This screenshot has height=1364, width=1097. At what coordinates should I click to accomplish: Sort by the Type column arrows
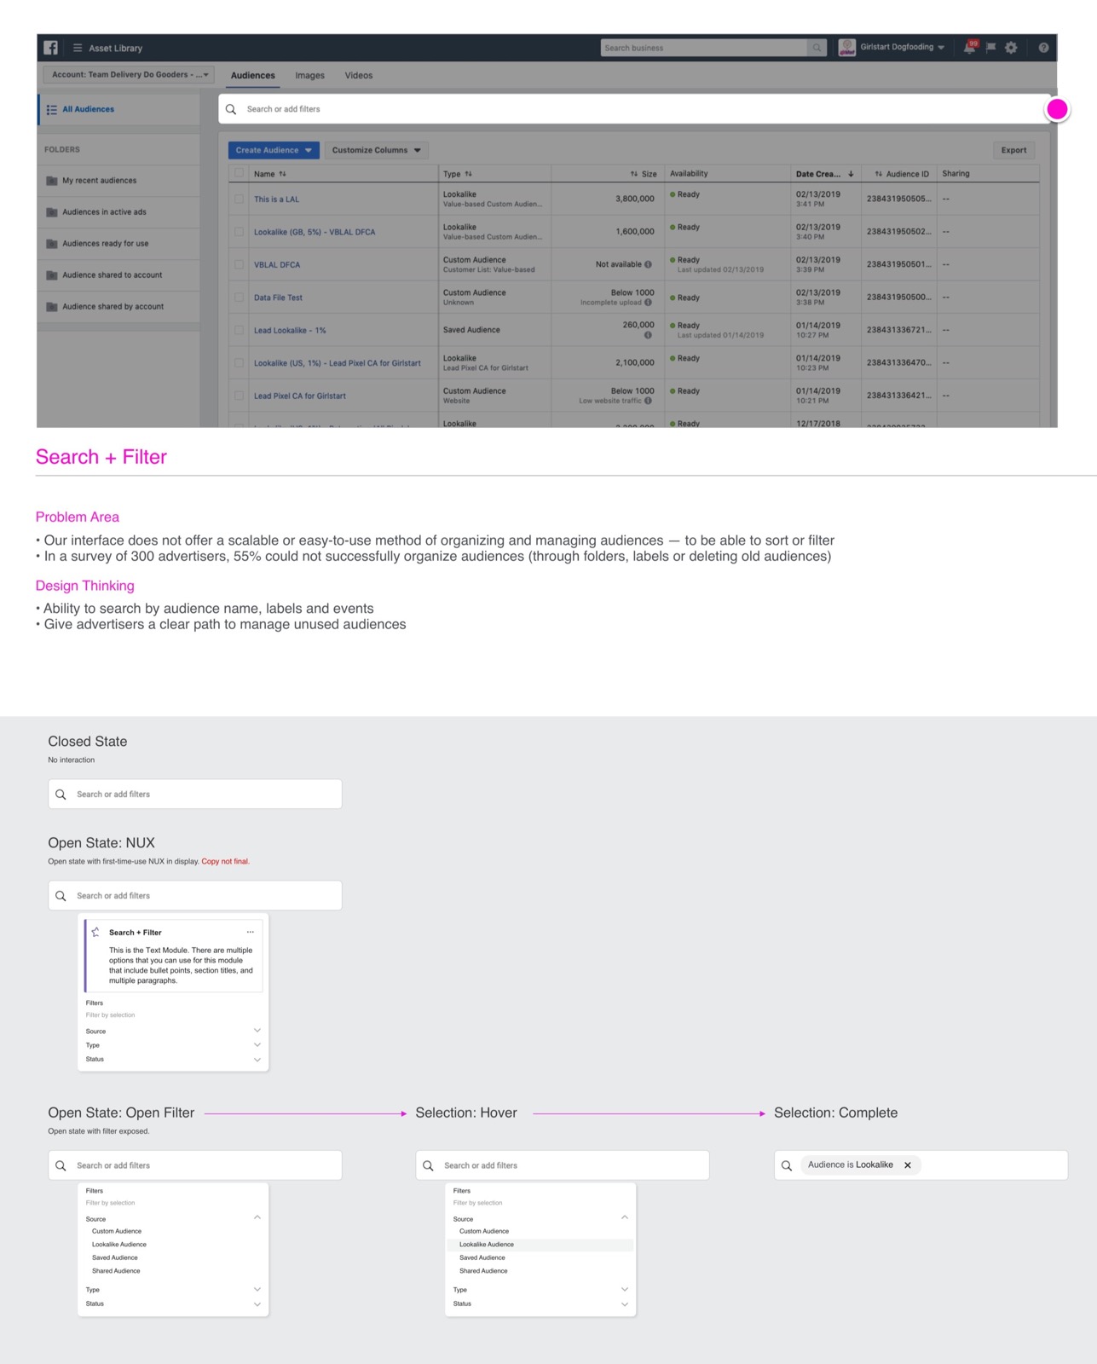468,174
